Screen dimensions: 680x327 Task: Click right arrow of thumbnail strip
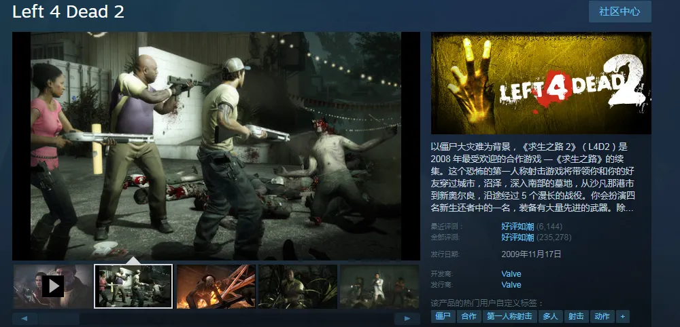pyautogui.click(x=407, y=319)
